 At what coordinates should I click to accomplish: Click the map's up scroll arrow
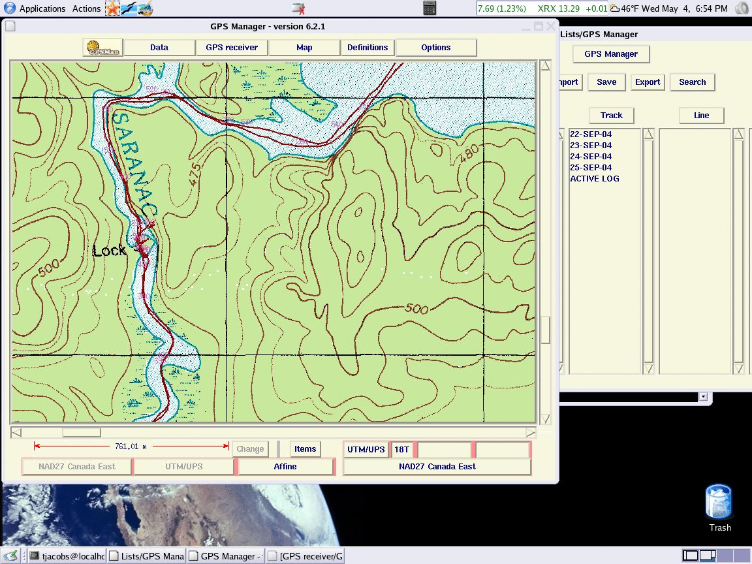point(545,66)
